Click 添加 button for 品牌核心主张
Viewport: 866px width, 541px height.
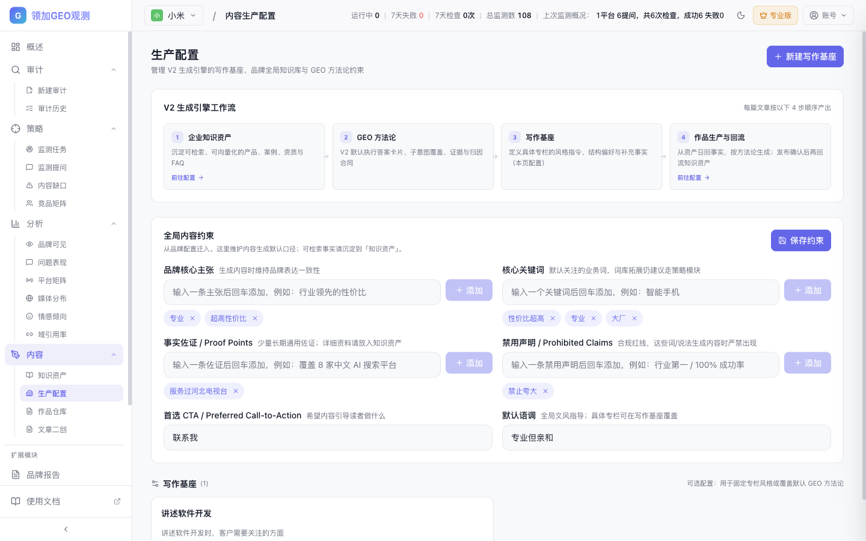[x=469, y=290]
